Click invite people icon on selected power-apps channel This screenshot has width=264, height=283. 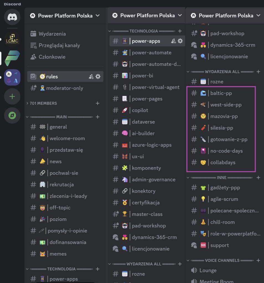coord(173,41)
